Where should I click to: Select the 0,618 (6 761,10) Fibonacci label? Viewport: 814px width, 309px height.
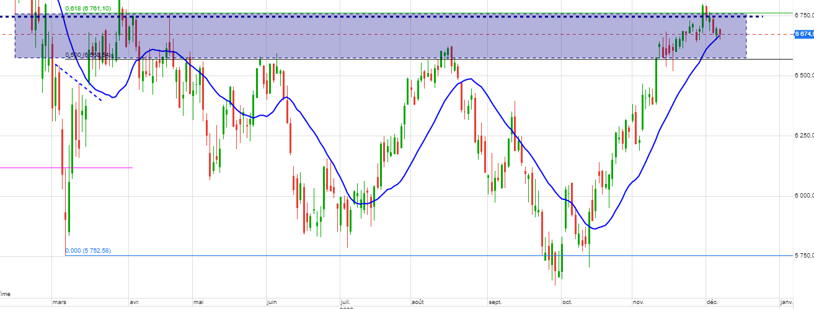(x=88, y=8)
